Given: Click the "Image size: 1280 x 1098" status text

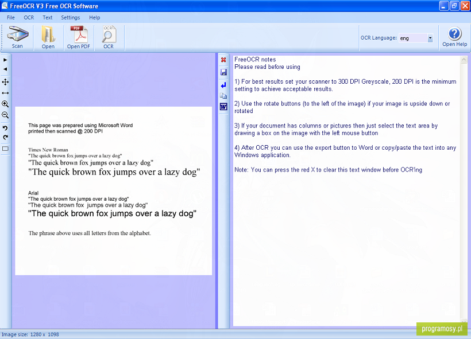Looking at the screenshot, I should tap(30, 334).
